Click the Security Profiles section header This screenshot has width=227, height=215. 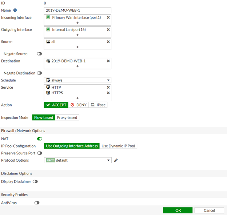pyautogui.click(x=14, y=195)
